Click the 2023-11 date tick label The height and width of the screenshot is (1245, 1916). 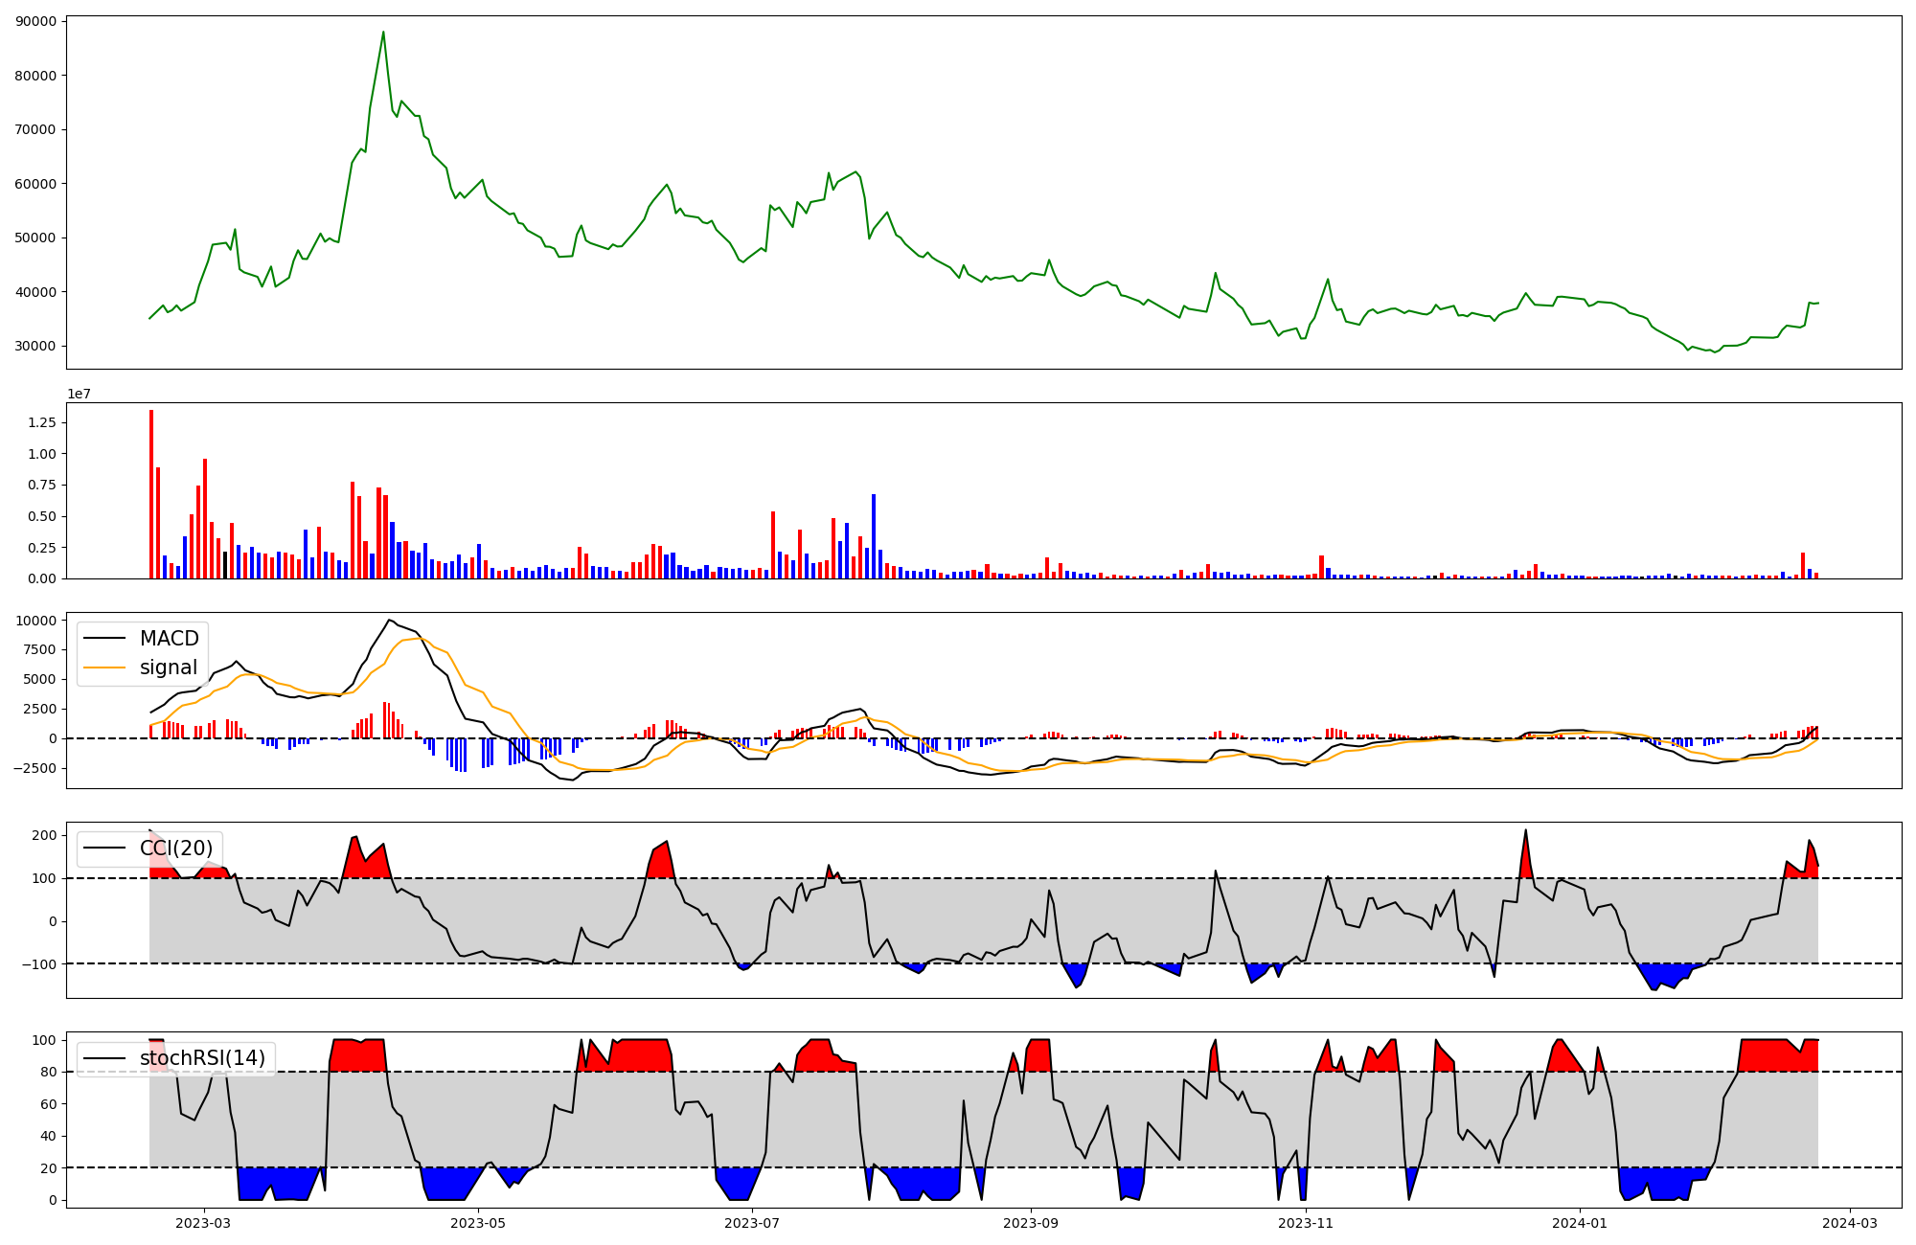(x=1306, y=1223)
